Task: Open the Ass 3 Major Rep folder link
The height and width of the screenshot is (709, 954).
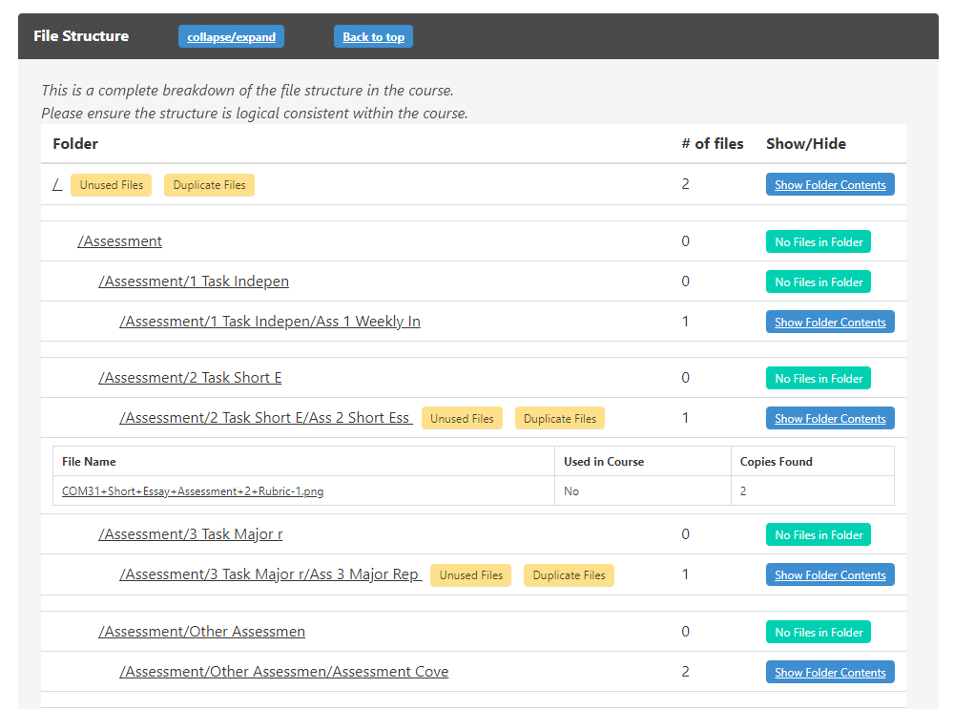Action: pos(271,573)
